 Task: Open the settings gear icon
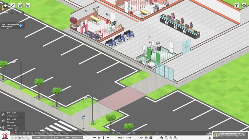(244, 5)
